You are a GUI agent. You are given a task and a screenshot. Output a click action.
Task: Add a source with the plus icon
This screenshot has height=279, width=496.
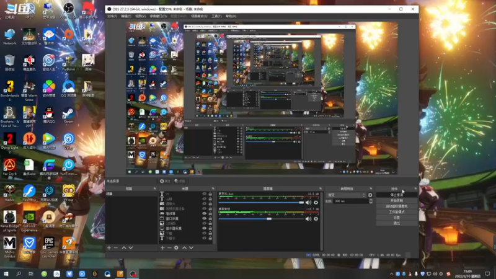162,248
